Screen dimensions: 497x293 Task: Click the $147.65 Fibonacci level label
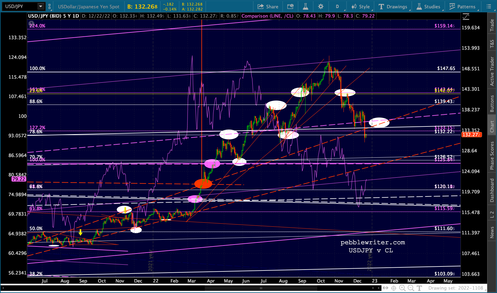pyautogui.click(x=446, y=68)
